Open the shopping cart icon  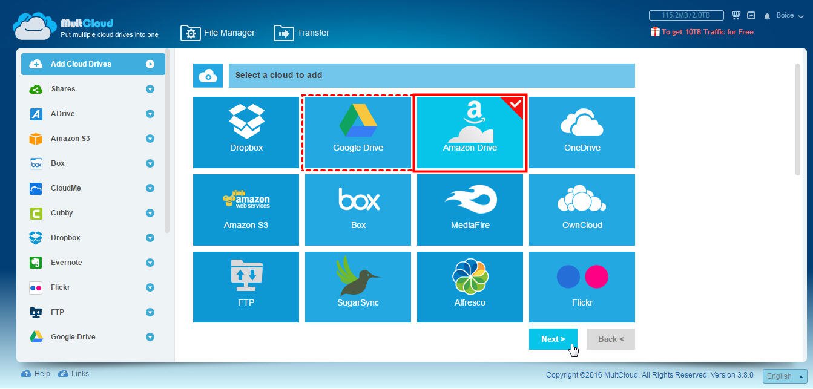pyautogui.click(x=736, y=15)
